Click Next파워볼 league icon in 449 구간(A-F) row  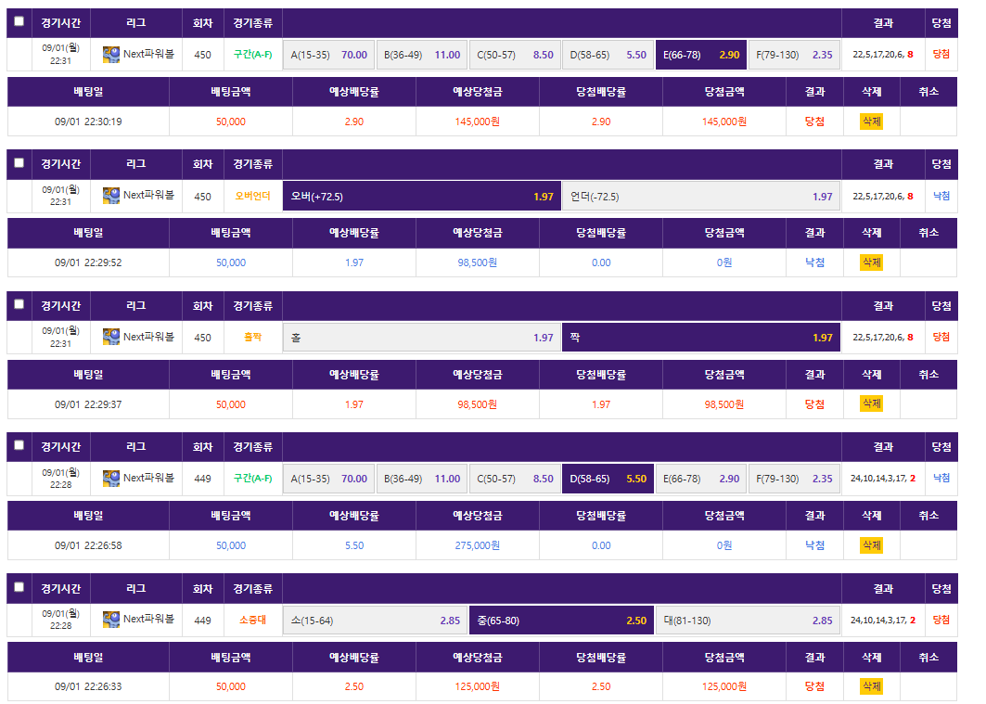pos(111,479)
